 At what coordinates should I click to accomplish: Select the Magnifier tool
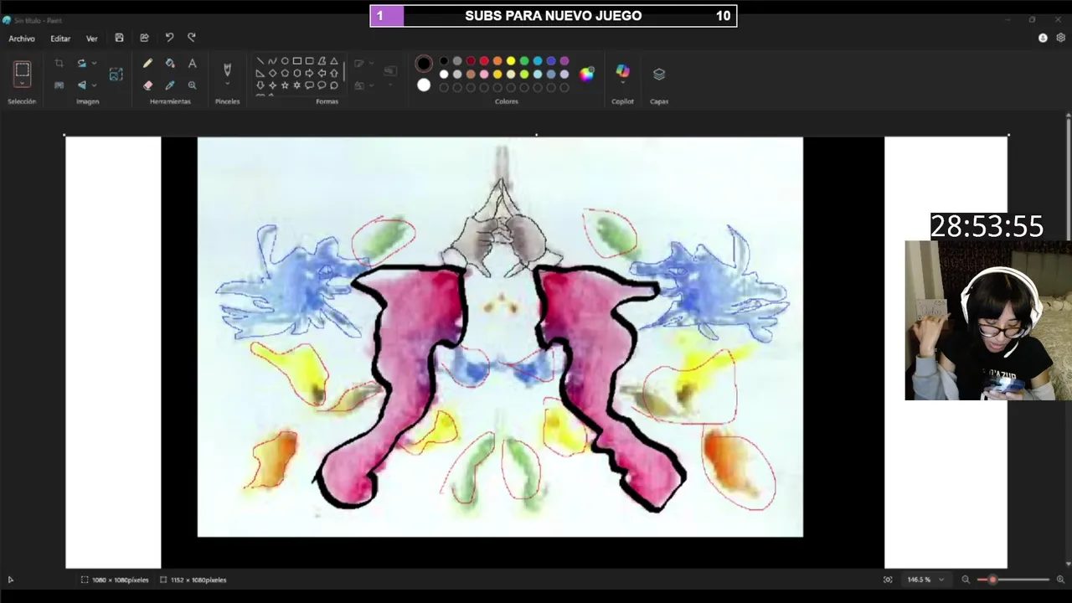[x=192, y=85]
